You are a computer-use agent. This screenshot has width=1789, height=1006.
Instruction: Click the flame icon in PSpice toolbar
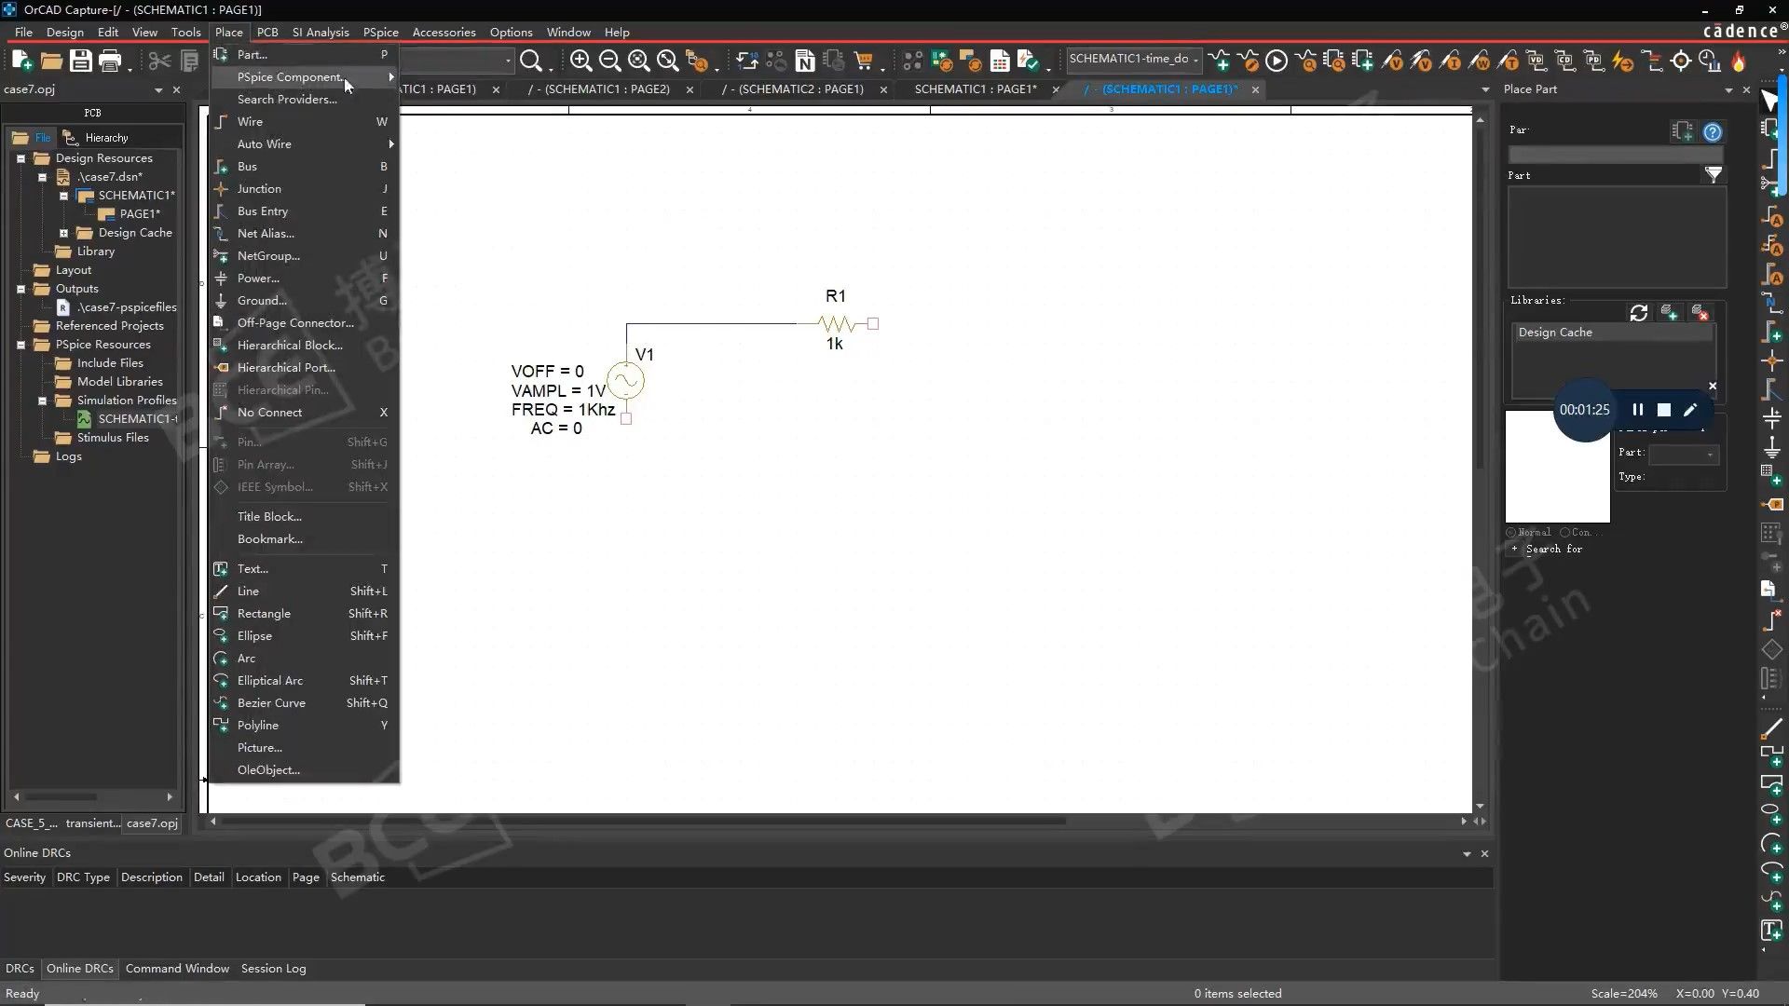(1738, 61)
